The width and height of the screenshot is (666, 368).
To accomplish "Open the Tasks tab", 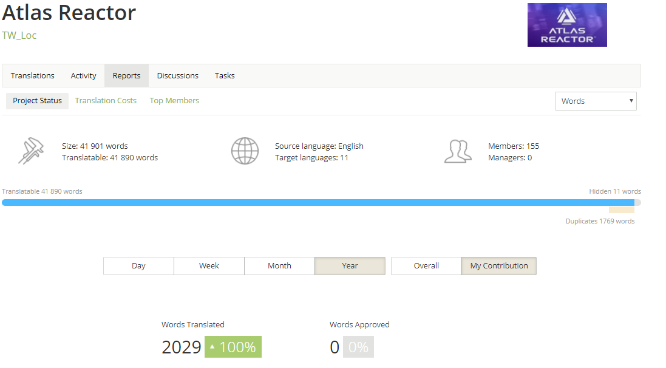I will pos(225,76).
